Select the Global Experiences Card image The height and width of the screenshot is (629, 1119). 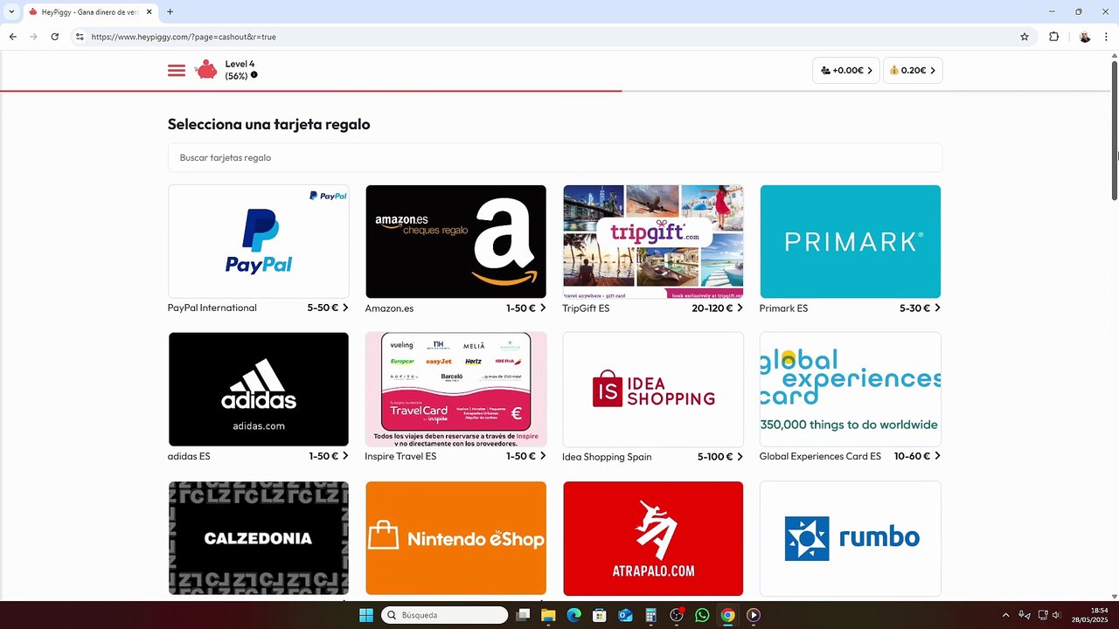851,390
